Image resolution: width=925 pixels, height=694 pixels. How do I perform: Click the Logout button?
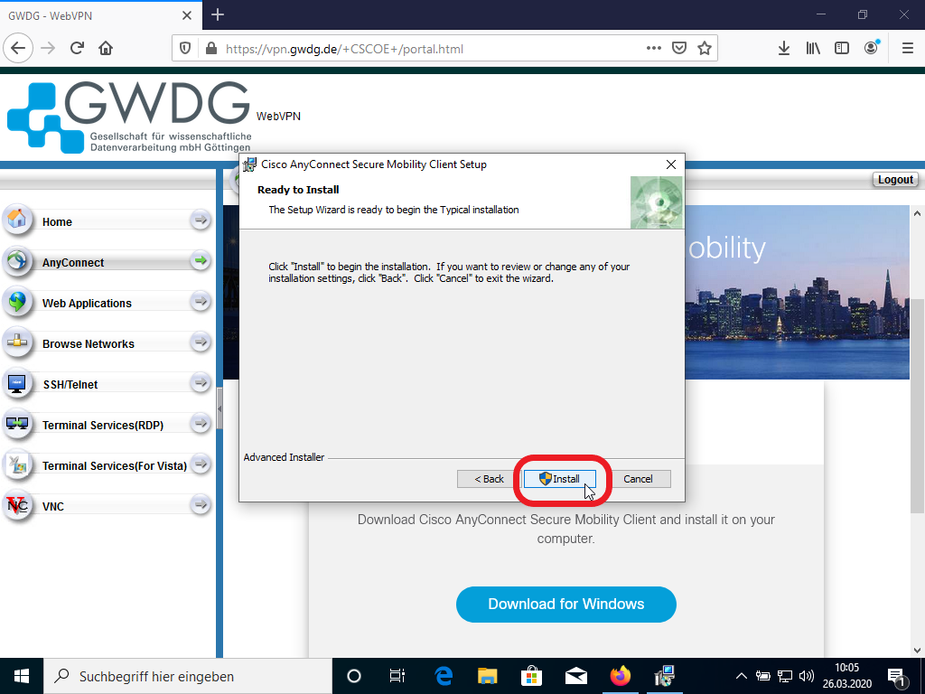(895, 180)
